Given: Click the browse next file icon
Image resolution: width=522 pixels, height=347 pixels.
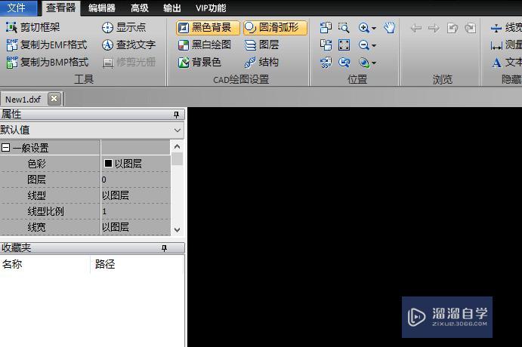Looking at the screenshot, I should (470, 28).
